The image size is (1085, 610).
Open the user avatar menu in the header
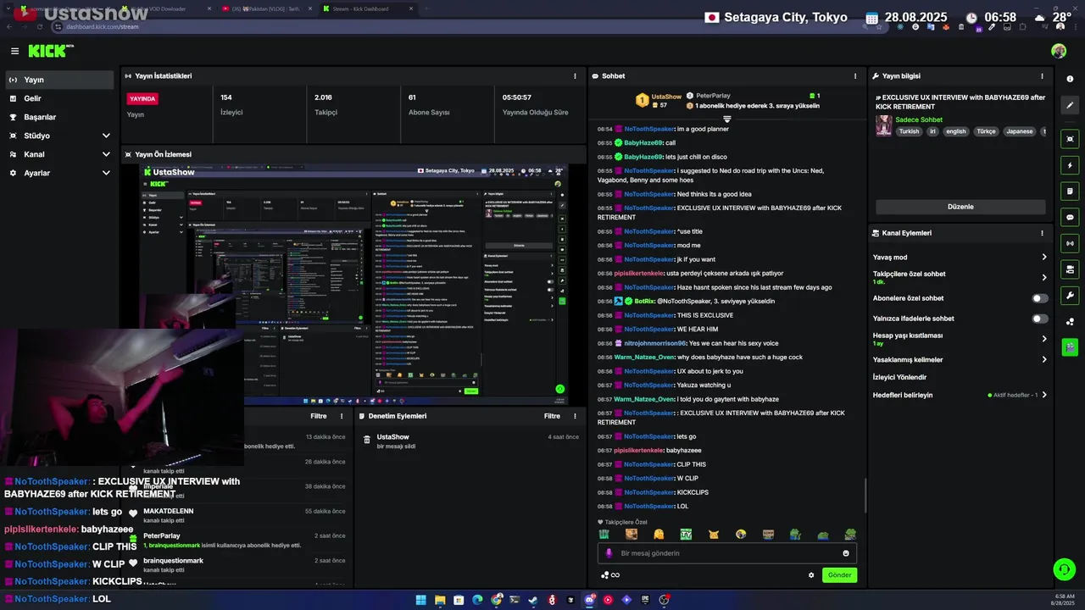click(x=1059, y=51)
